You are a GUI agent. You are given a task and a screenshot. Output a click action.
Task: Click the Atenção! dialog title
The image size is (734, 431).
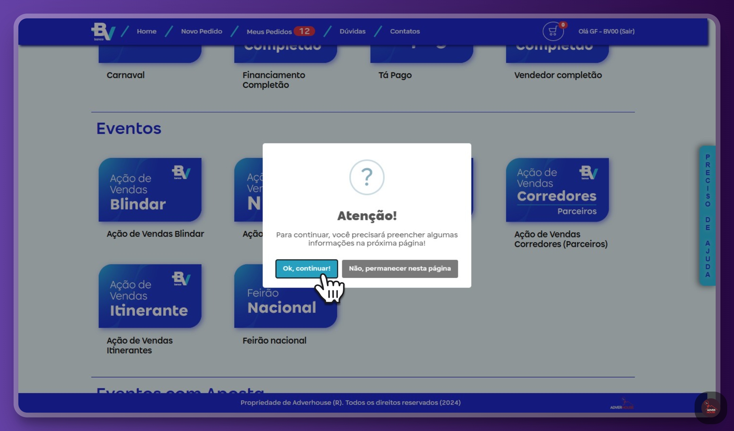point(367,215)
